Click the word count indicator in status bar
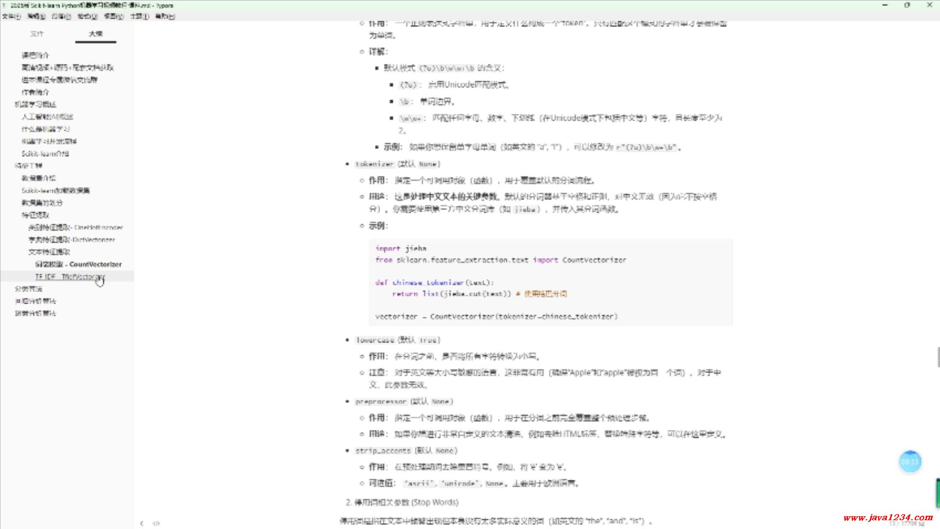 (x=906, y=524)
